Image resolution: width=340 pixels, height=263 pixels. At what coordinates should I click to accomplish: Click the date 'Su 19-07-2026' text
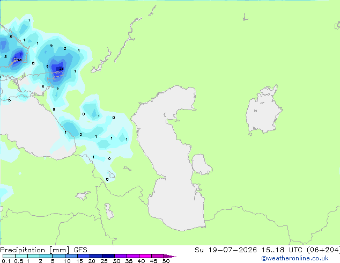pos(226,250)
